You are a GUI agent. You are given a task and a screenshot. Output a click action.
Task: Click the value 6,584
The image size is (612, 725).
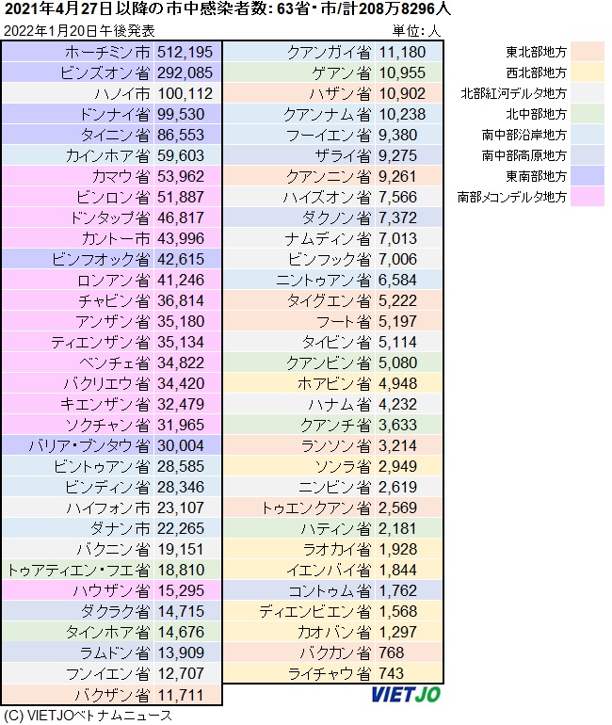[x=397, y=280]
